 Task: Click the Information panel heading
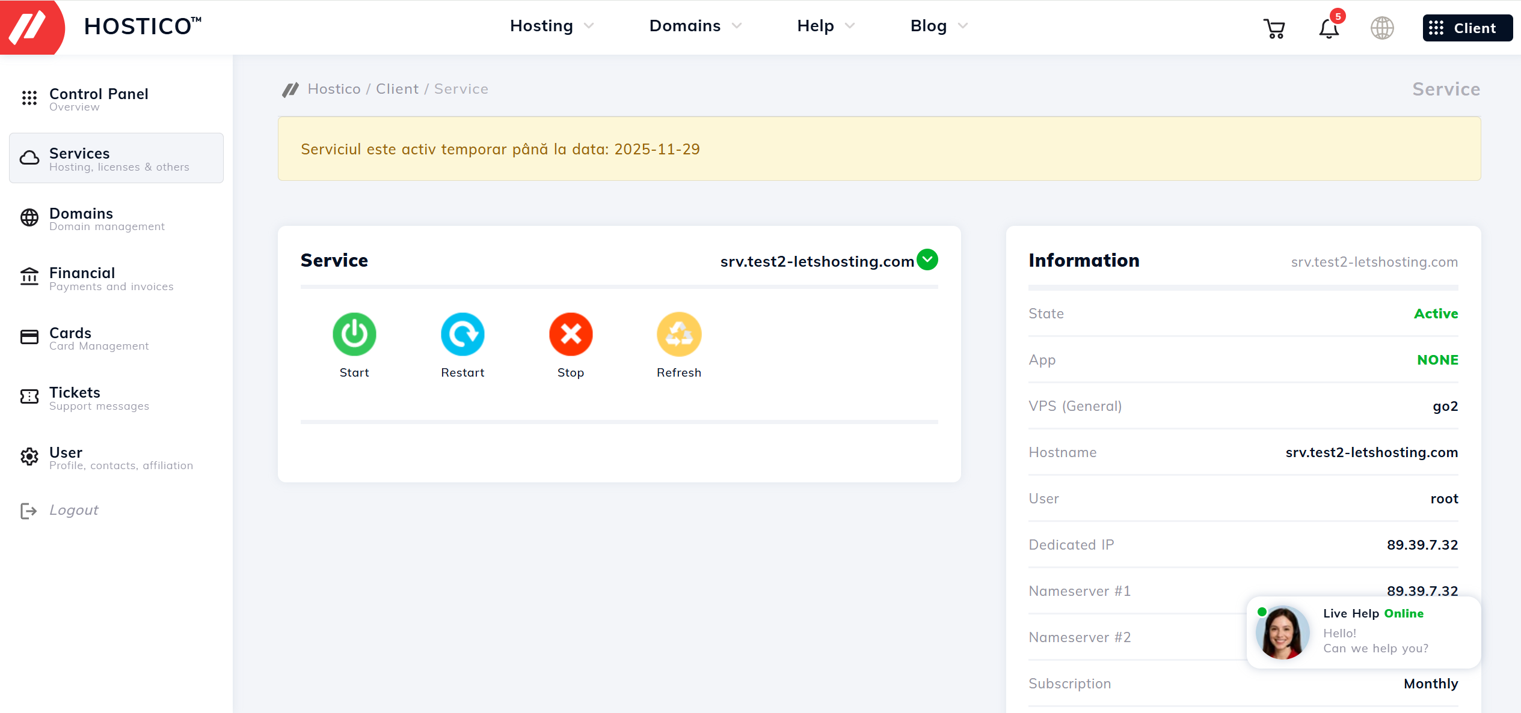(x=1084, y=260)
